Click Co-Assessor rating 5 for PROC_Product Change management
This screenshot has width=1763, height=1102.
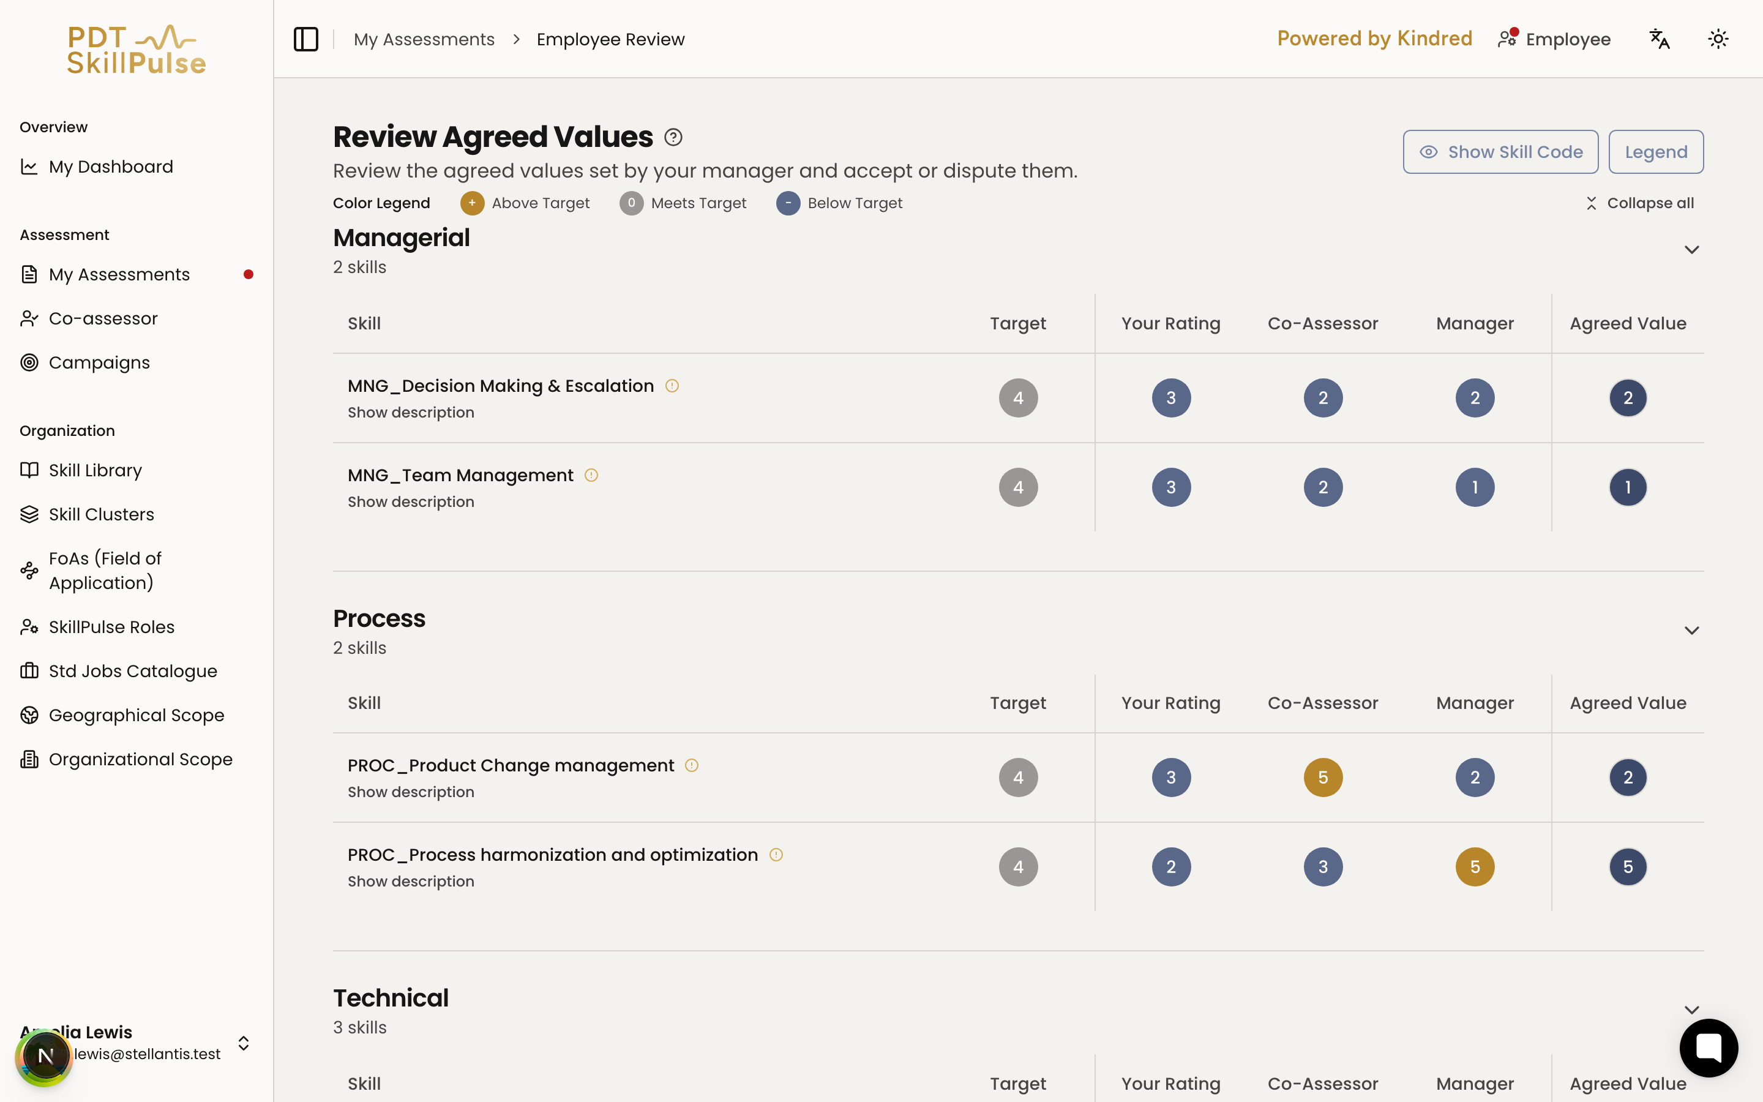tap(1323, 778)
